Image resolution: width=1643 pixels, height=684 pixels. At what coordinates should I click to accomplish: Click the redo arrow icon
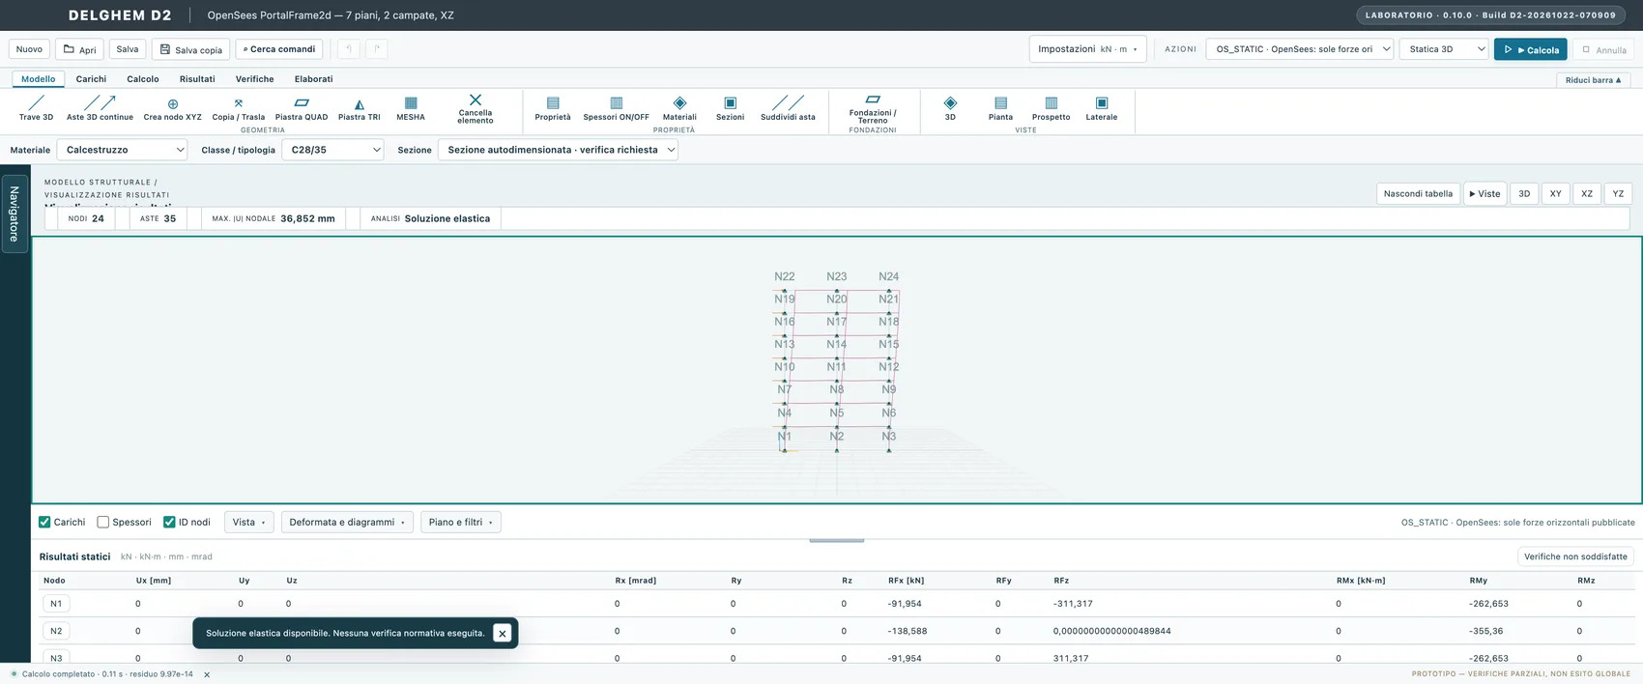(377, 49)
